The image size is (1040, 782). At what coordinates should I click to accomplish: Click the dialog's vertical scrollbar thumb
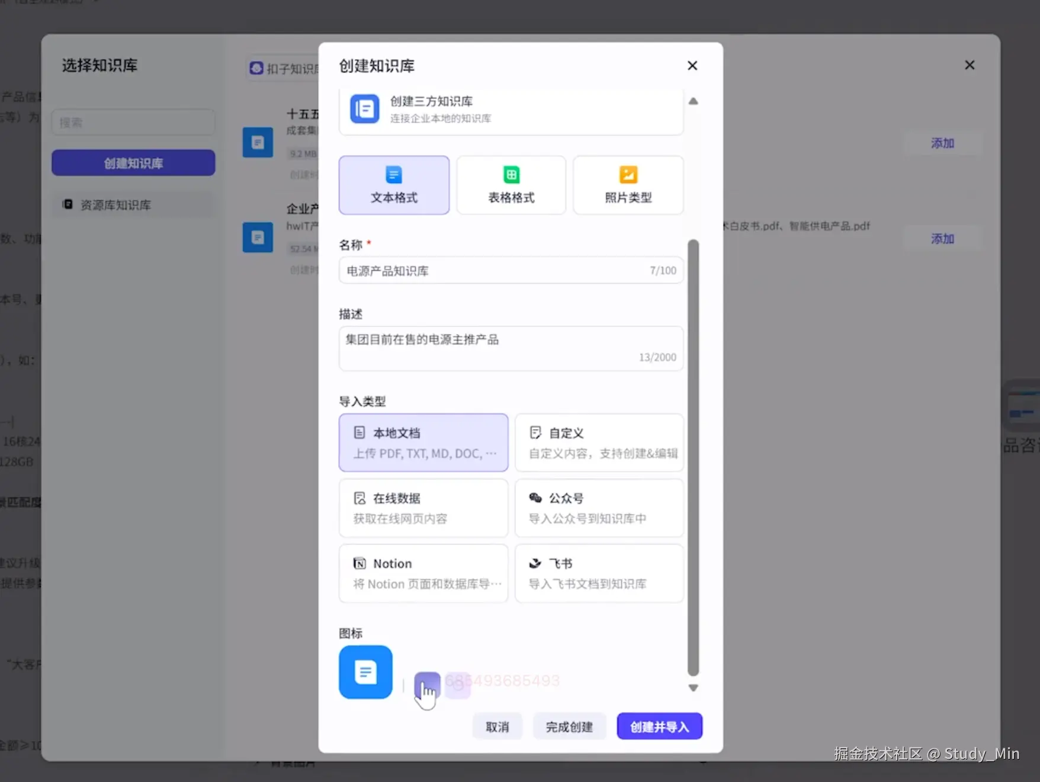pos(693,457)
